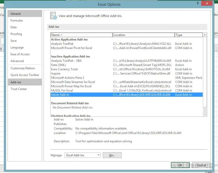
Task: Open Language options
Action: [x=25, y=47]
